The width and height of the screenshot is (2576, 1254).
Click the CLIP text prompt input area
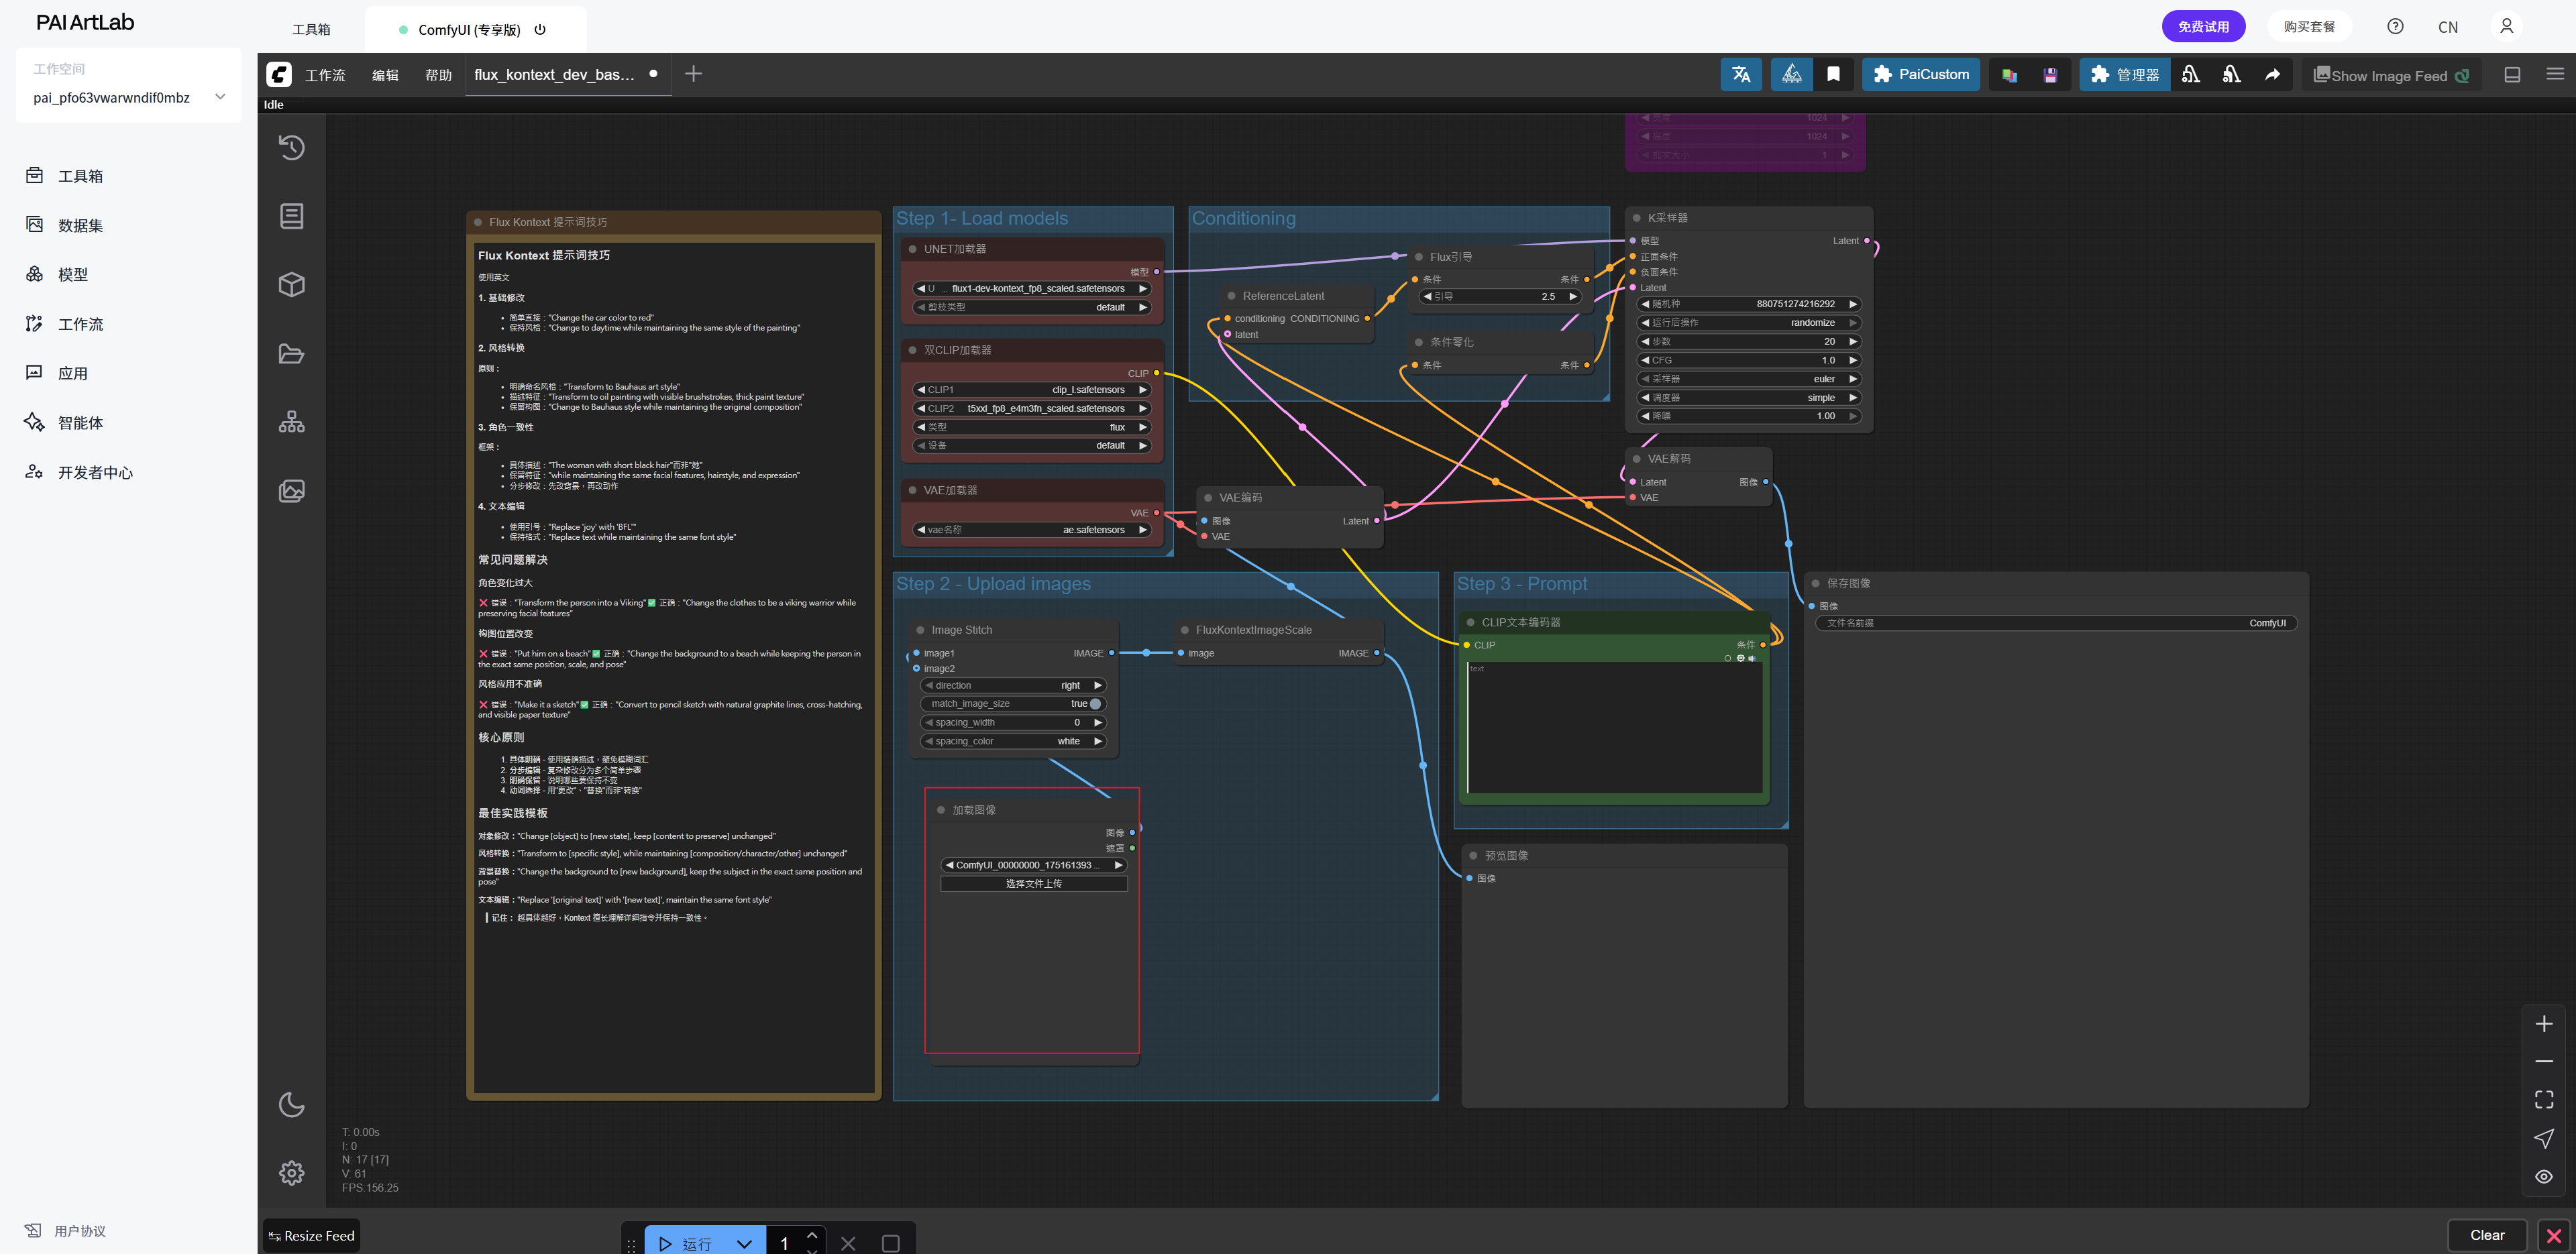coord(1614,727)
